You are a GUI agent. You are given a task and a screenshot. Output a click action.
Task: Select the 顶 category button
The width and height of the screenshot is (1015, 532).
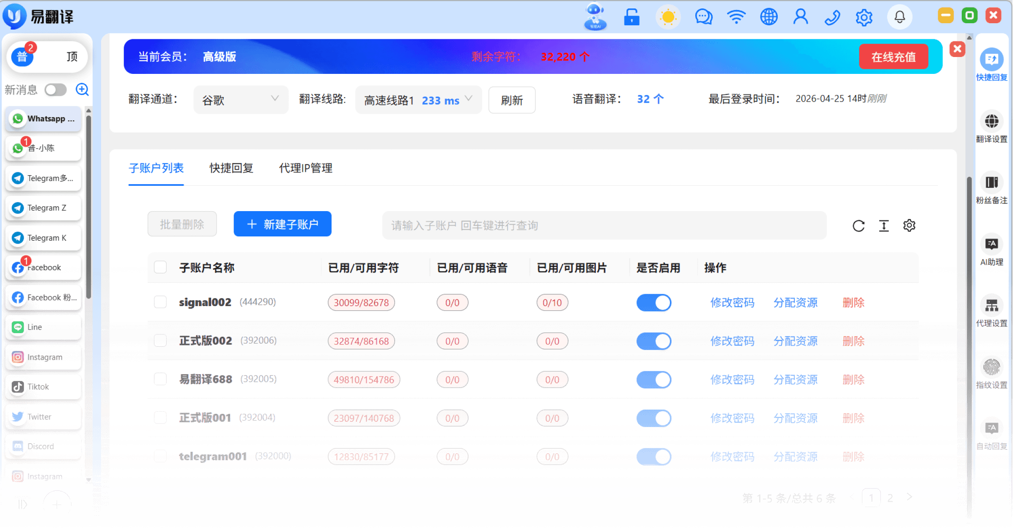[72, 57]
